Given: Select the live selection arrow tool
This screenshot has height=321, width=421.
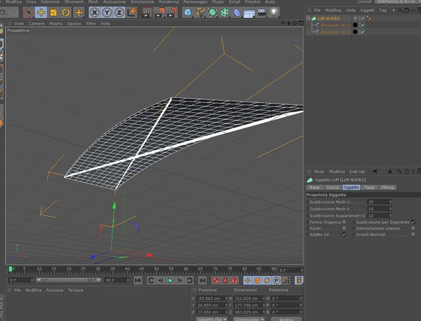Looking at the screenshot, I should click(x=29, y=12).
